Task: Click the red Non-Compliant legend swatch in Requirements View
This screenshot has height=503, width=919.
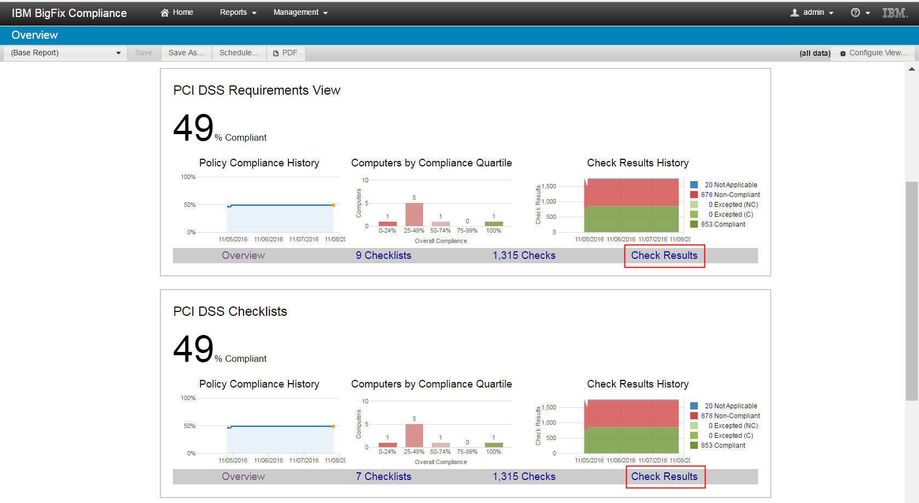Action: 694,195
